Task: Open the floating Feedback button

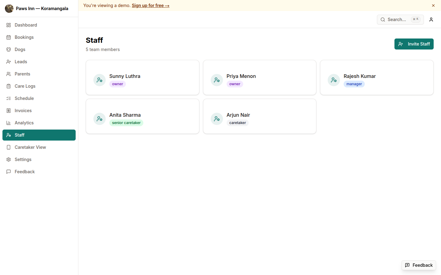Action: 419,265
